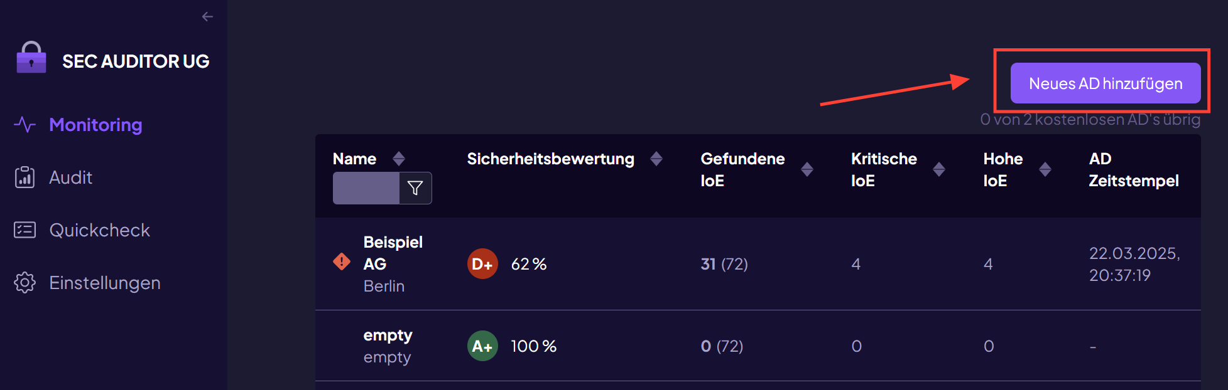
Task: Click the purple lock logo icon
Action: point(31,58)
